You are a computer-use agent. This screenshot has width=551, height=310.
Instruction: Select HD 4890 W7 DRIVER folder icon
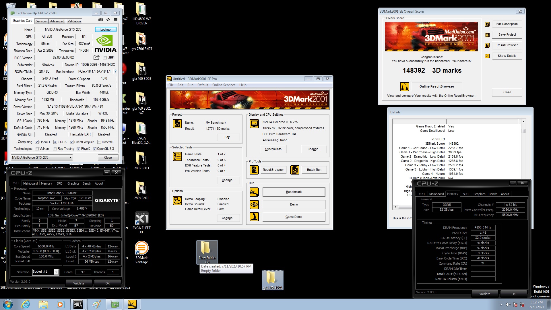click(141, 13)
